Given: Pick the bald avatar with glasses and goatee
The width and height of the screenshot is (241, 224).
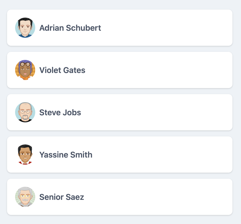Looking at the screenshot, I should click(x=25, y=112).
